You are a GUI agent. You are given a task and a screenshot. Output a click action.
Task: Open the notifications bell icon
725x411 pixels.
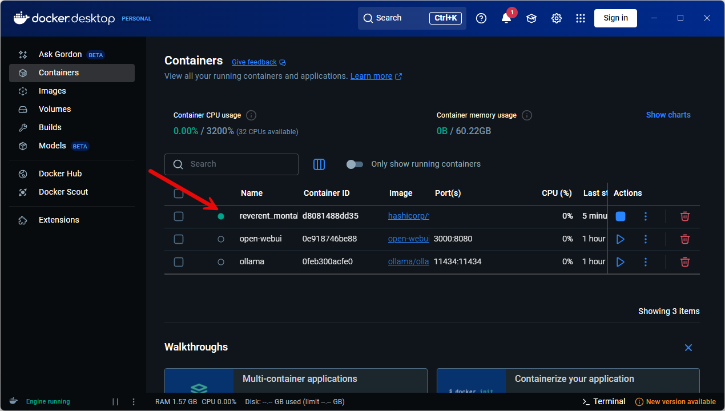point(506,18)
